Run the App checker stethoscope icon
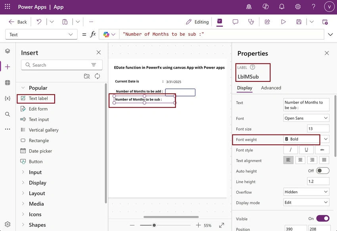This screenshot has width=337, height=231. 251,22
